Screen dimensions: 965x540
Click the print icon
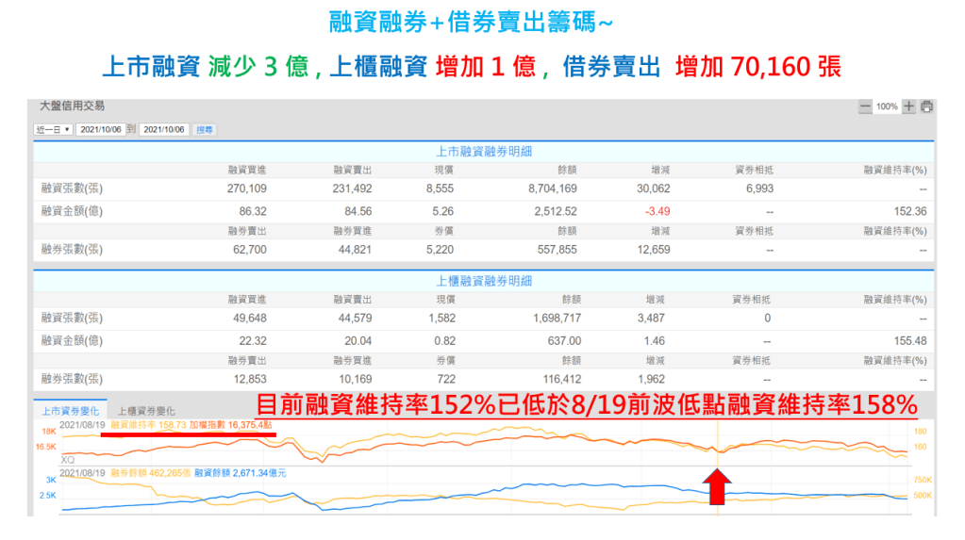point(927,107)
